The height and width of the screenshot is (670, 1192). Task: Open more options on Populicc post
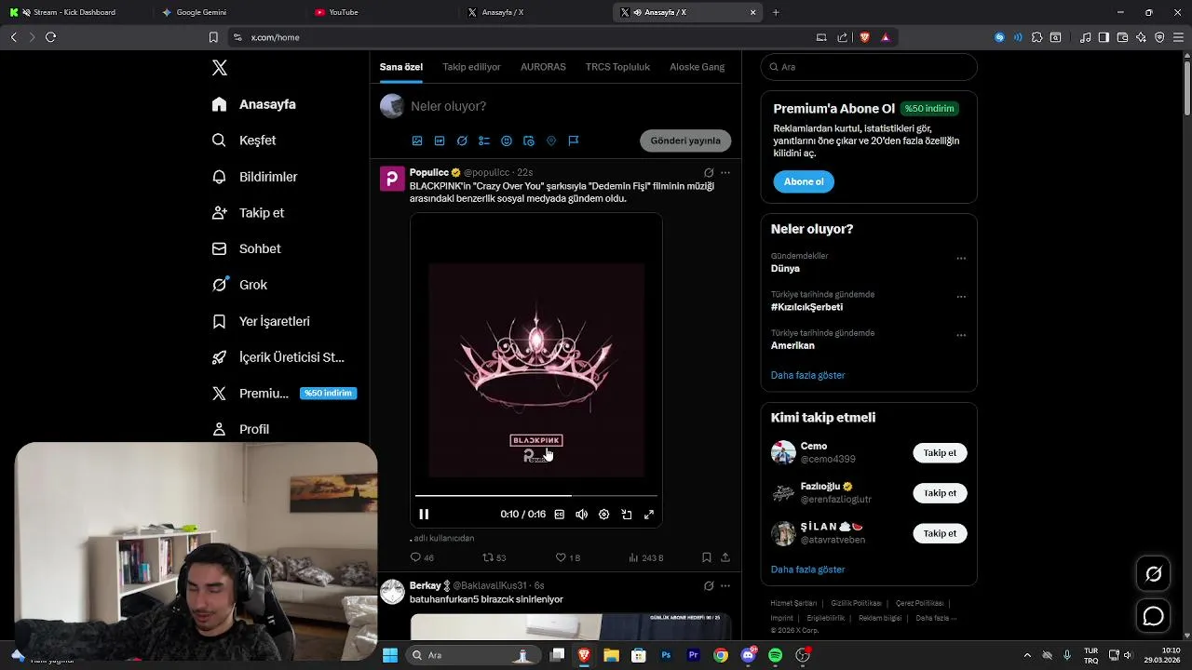(725, 172)
